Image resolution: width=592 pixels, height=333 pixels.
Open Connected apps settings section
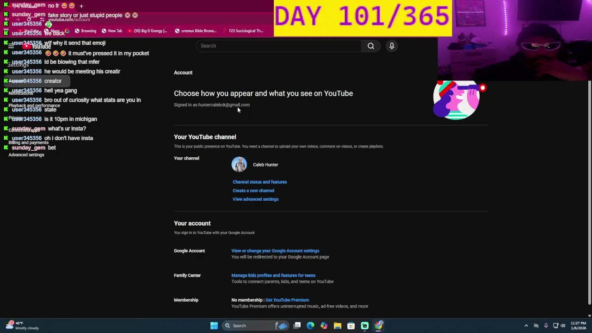(24, 130)
